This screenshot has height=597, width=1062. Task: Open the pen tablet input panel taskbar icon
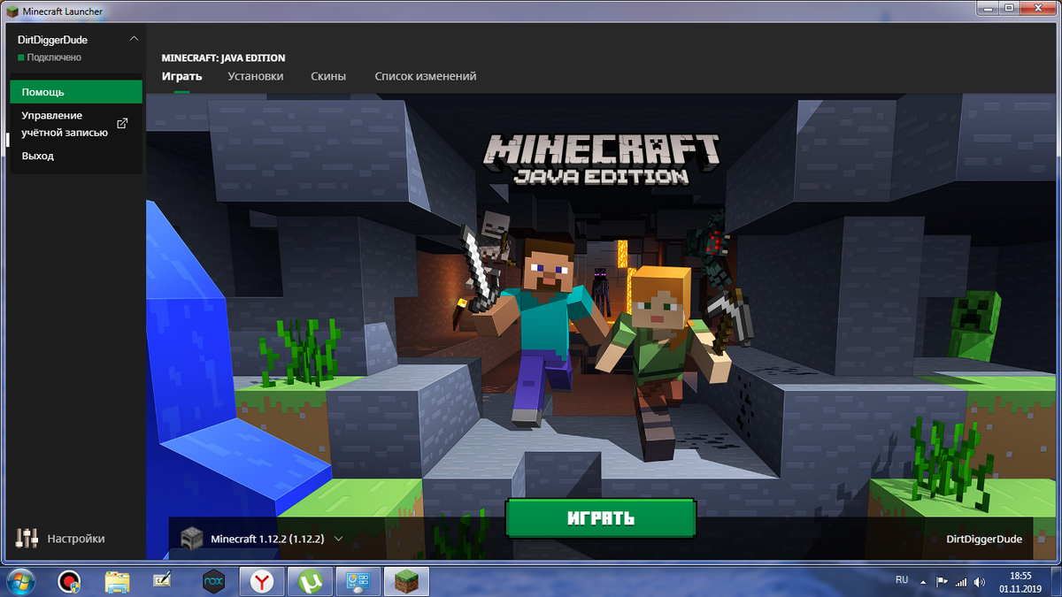pos(165,581)
